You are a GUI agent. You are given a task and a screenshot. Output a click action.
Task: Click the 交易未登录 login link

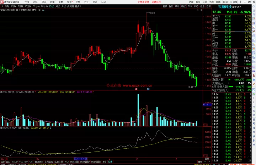(143, 2)
